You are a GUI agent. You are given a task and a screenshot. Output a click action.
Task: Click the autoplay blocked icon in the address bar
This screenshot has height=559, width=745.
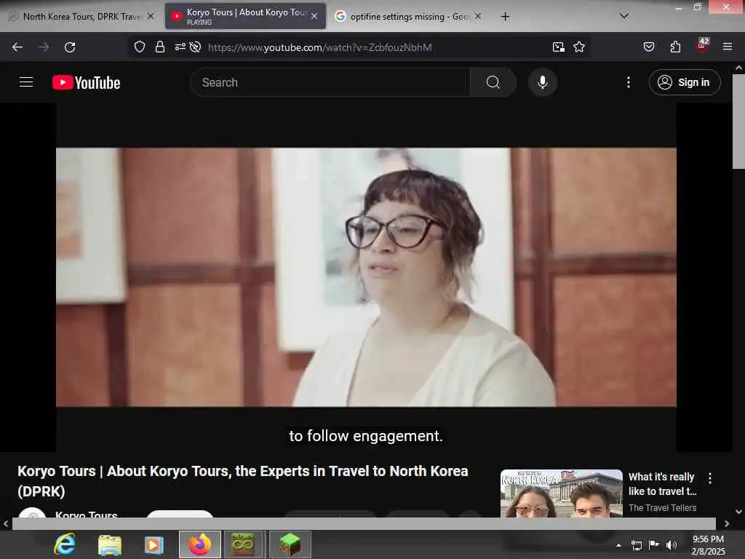pyautogui.click(x=195, y=47)
